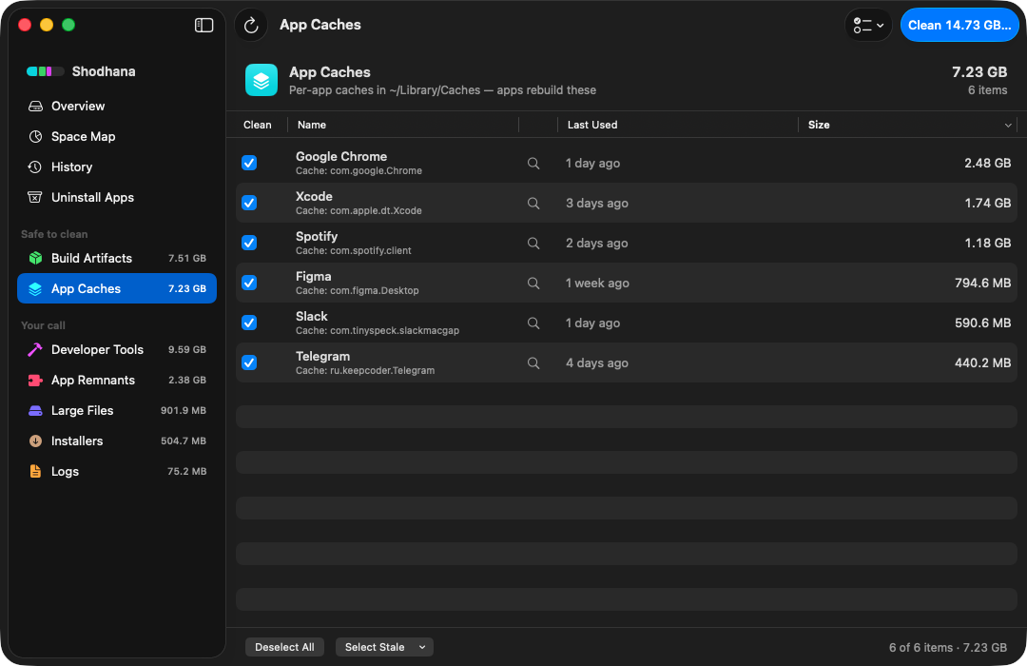Expand the Select Stale dropdown arrow
This screenshot has width=1027, height=666.
click(x=422, y=648)
